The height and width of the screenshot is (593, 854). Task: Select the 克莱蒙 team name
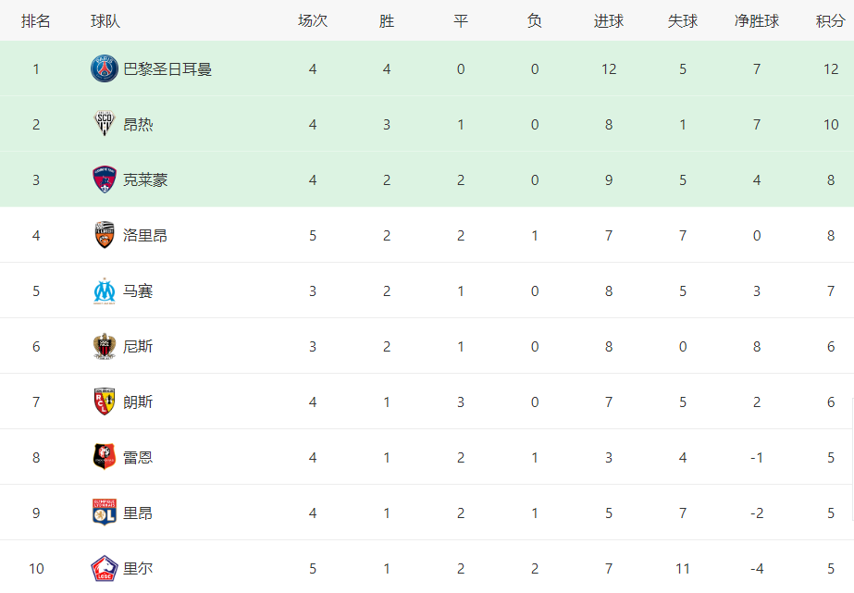145,180
